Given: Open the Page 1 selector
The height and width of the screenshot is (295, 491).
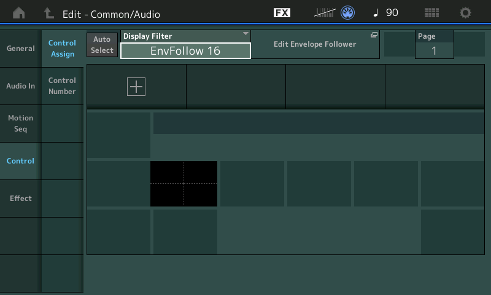Looking at the screenshot, I should (x=434, y=45).
